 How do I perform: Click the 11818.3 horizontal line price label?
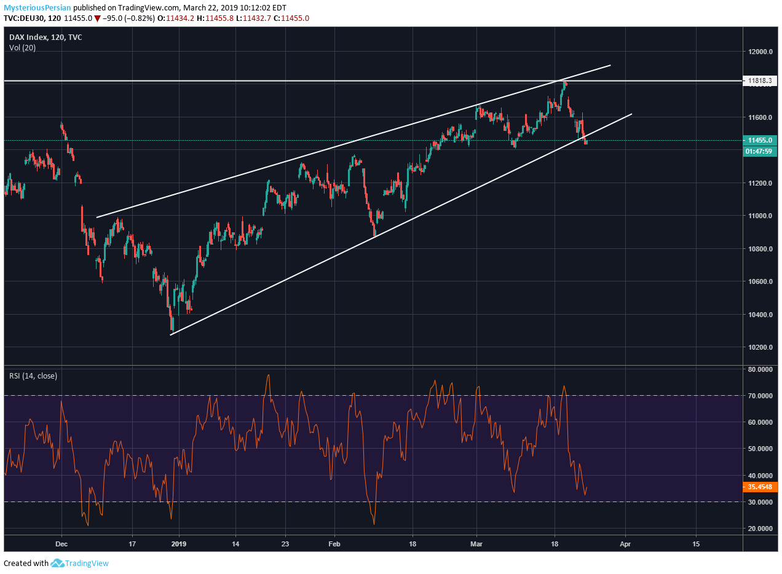[x=760, y=81]
